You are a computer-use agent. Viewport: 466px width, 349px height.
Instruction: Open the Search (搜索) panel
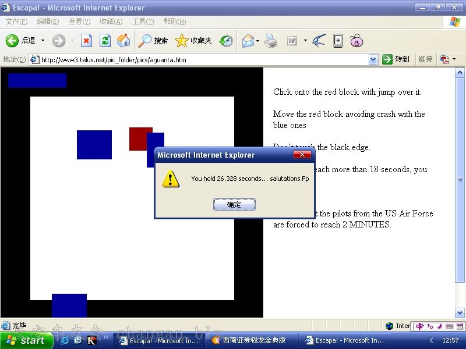(x=153, y=41)
